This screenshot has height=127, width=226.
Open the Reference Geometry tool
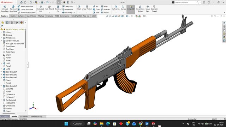click(116, 8)
